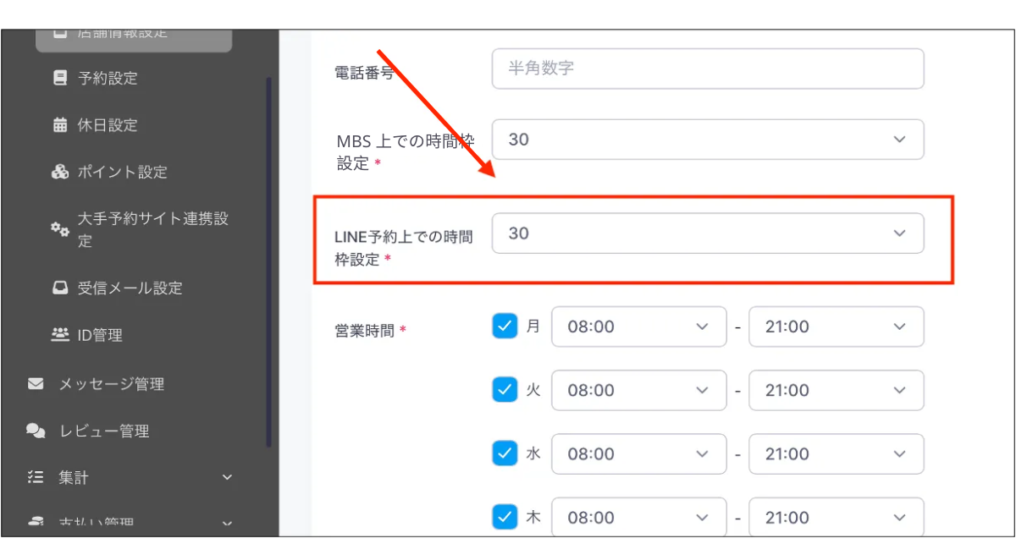Open the MBS上での時間枠設定 dropdown
The width and height of the screenshot is (1016, 560).
tap(707, 140)
